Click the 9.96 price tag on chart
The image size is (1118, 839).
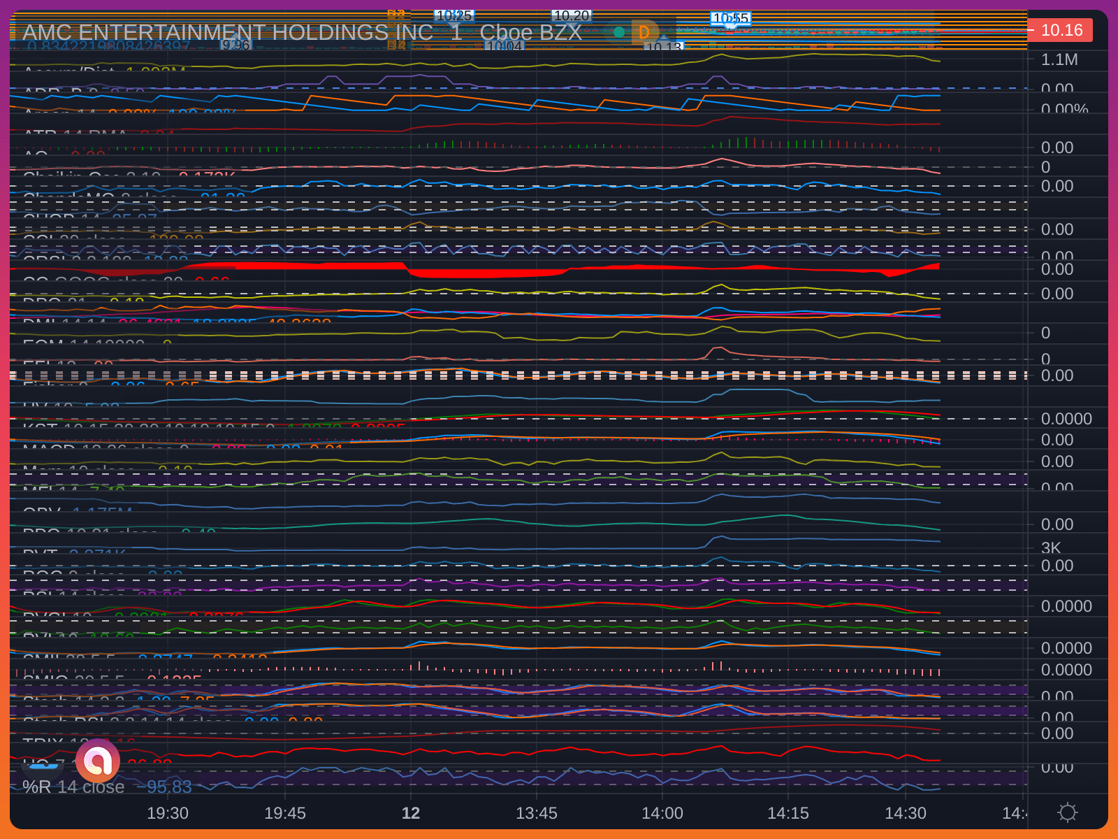tap(236, 45)
